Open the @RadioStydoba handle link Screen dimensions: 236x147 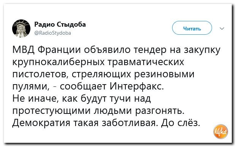53,33
